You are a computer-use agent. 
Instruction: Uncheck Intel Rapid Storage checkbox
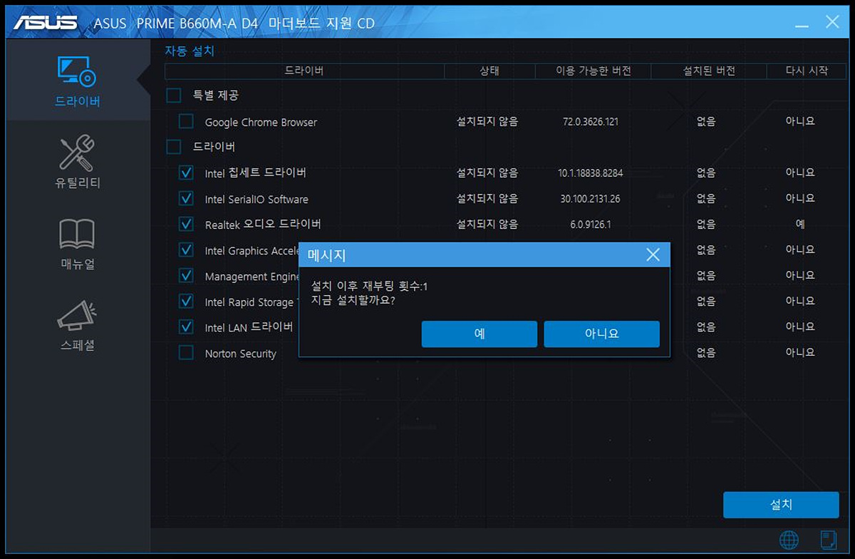coord(186,301)
